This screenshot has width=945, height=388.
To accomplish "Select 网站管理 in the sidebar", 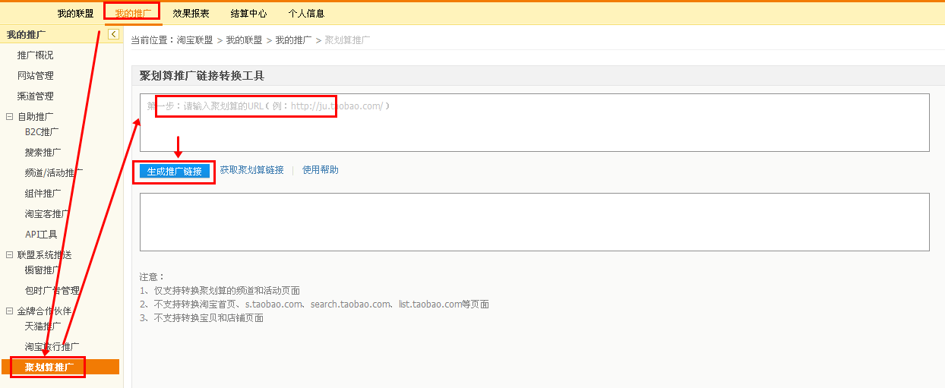I will pos(36,76).
